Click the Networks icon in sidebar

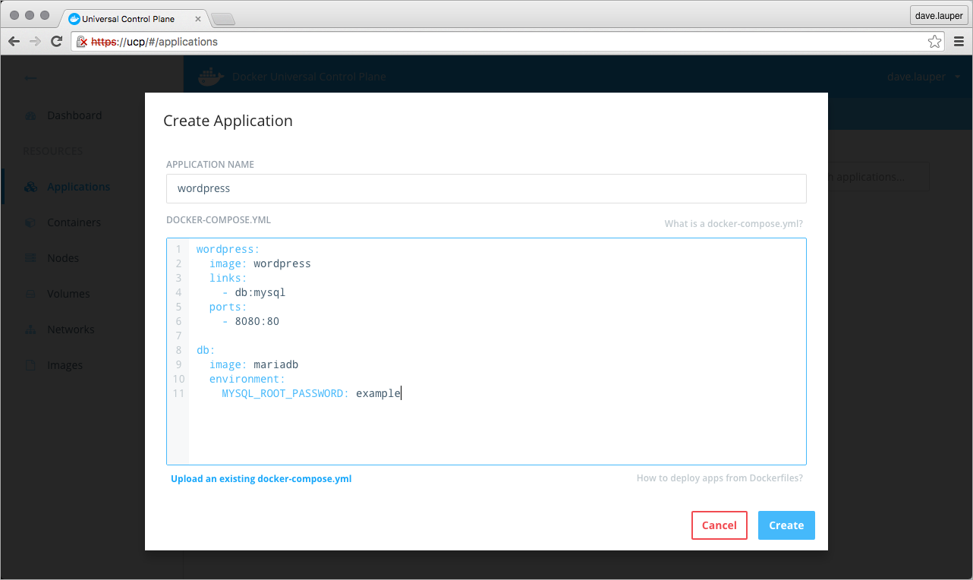coord(30,330)
